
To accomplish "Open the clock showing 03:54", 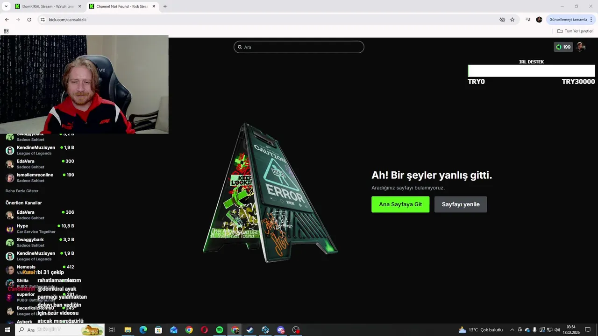I will 571,330.
